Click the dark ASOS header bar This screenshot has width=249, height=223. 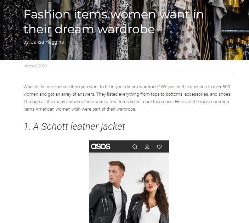click(x=129, y=146)
